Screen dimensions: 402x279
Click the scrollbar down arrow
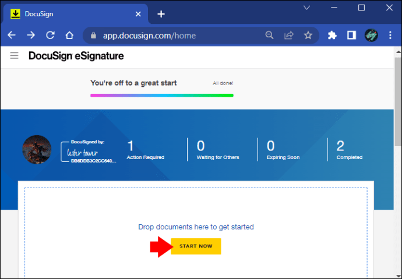398,276
